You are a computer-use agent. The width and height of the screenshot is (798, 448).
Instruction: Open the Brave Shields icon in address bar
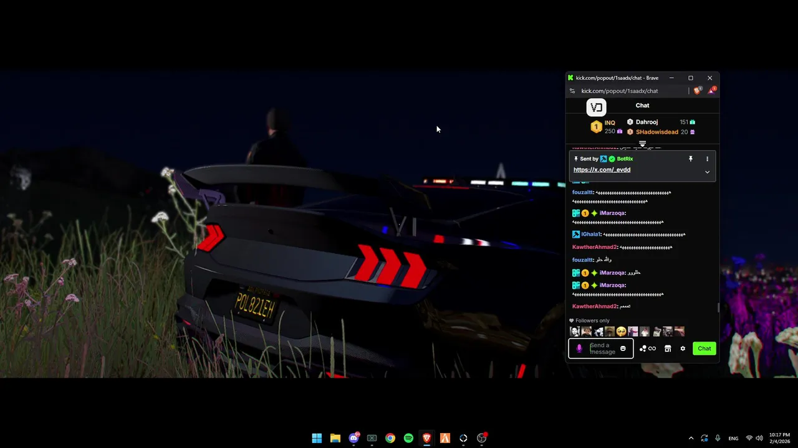pos(697,91)
